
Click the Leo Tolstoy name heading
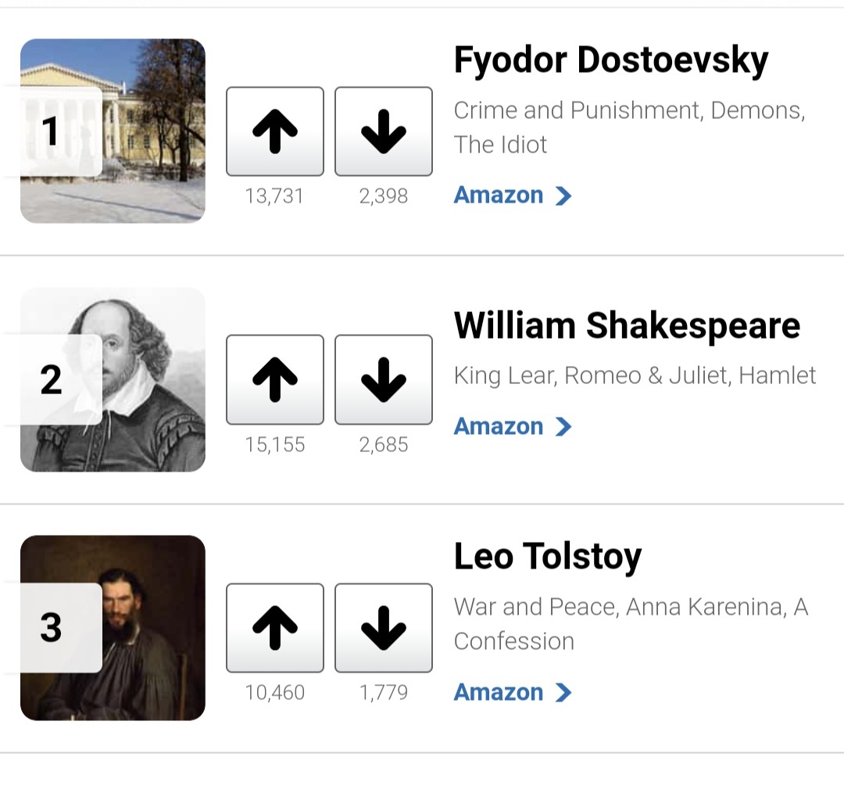(547, 556)
